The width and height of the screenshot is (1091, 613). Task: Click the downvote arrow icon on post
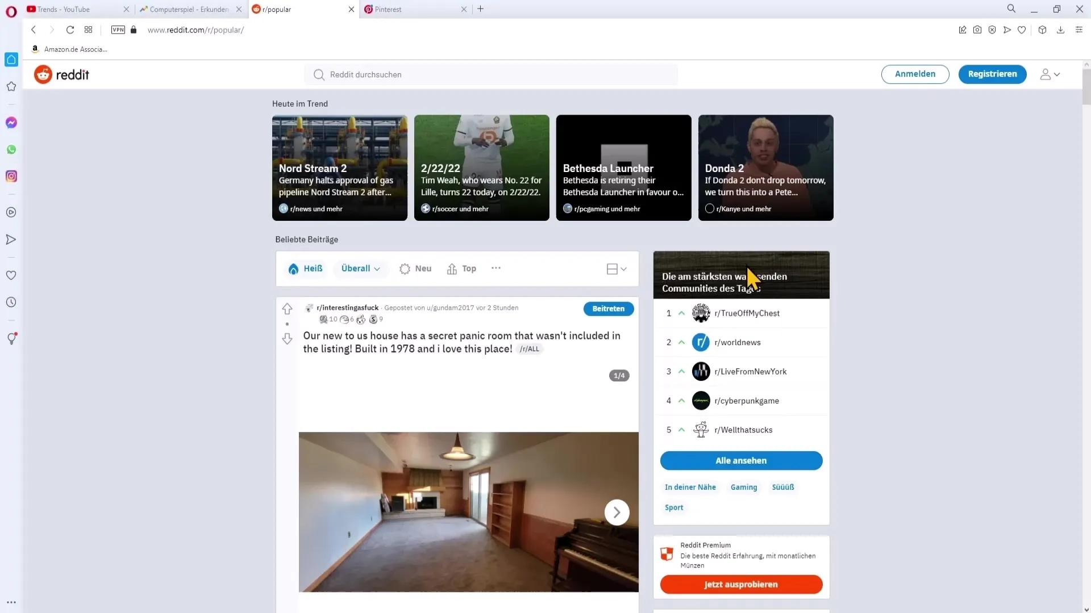(287, 338)
